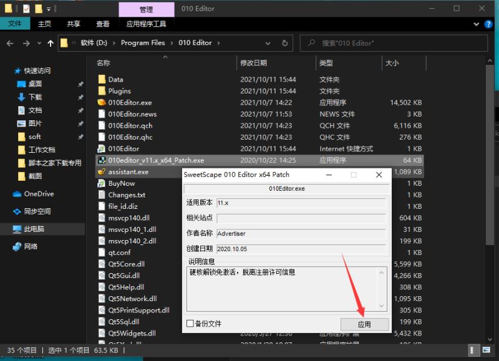The image size is (499, 361).
Task: Select the 010Editor.exe application icon
Action: pos(102,102)
